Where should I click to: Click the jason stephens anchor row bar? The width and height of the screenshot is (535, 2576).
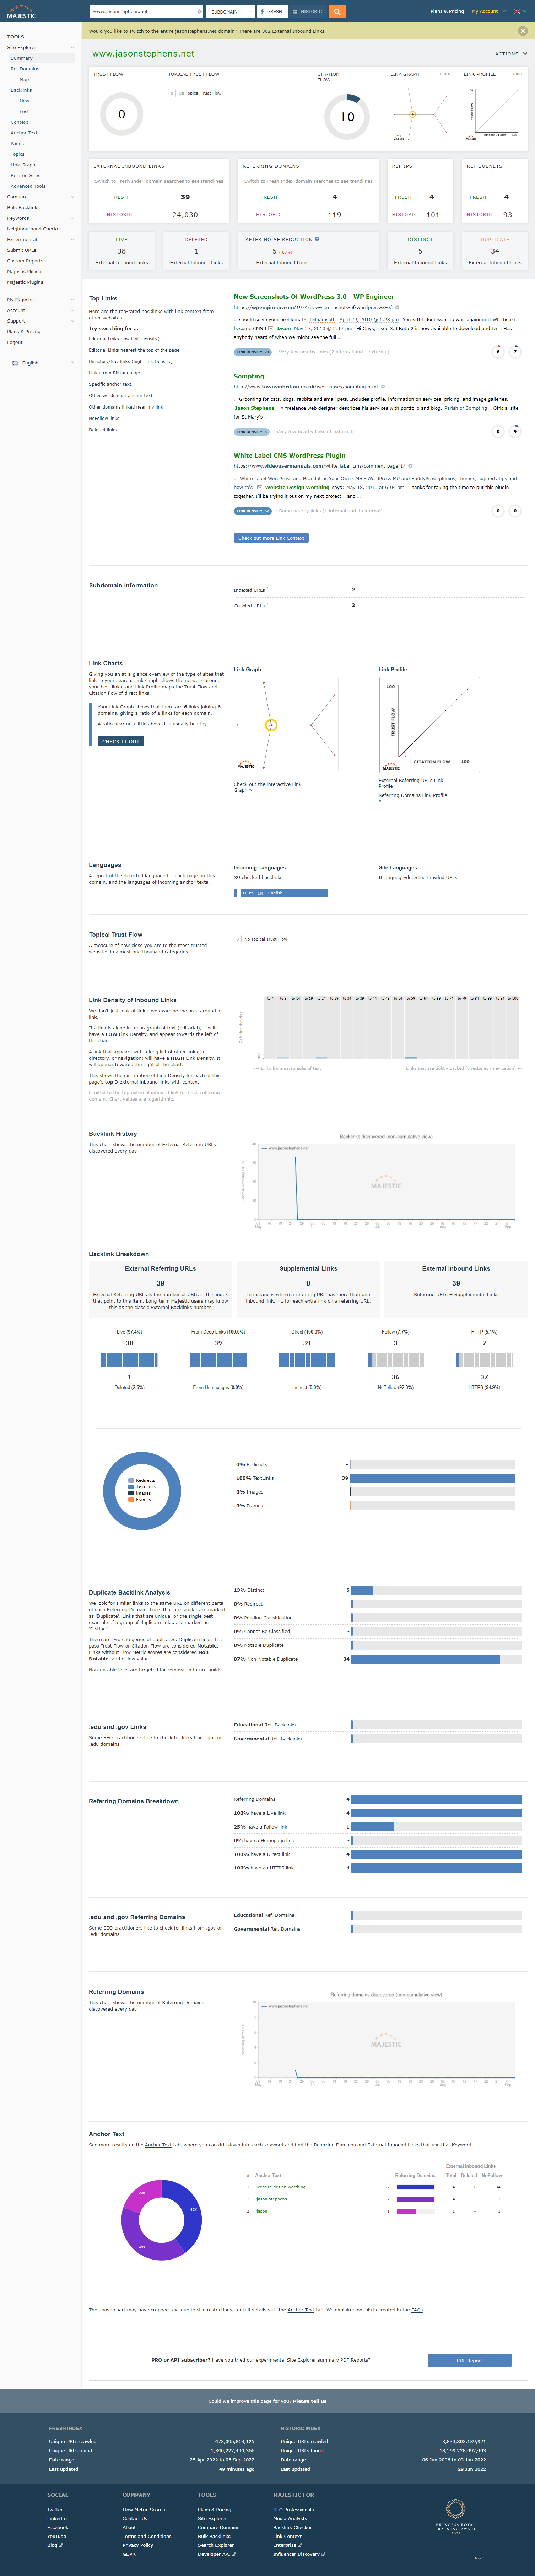(415, 2199)
